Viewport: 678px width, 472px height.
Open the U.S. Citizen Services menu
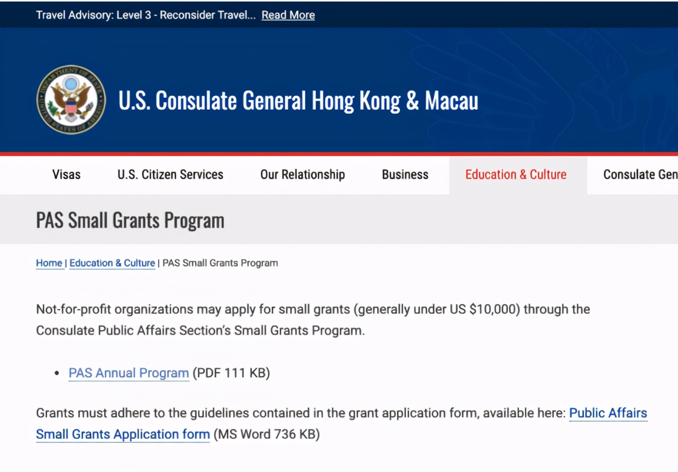tap(170, 175)
